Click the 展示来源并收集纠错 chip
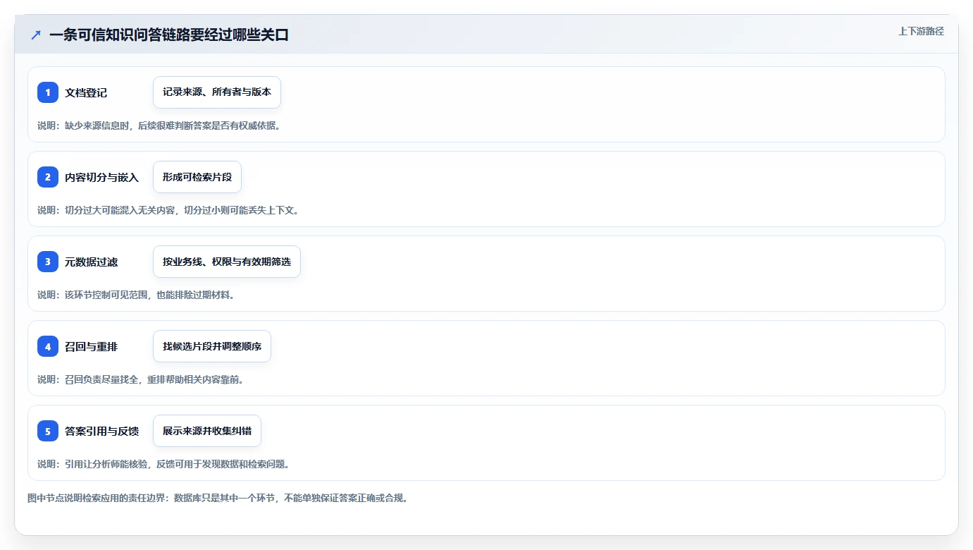Viewport: 973px width, 550px height. tap(207, 431)
